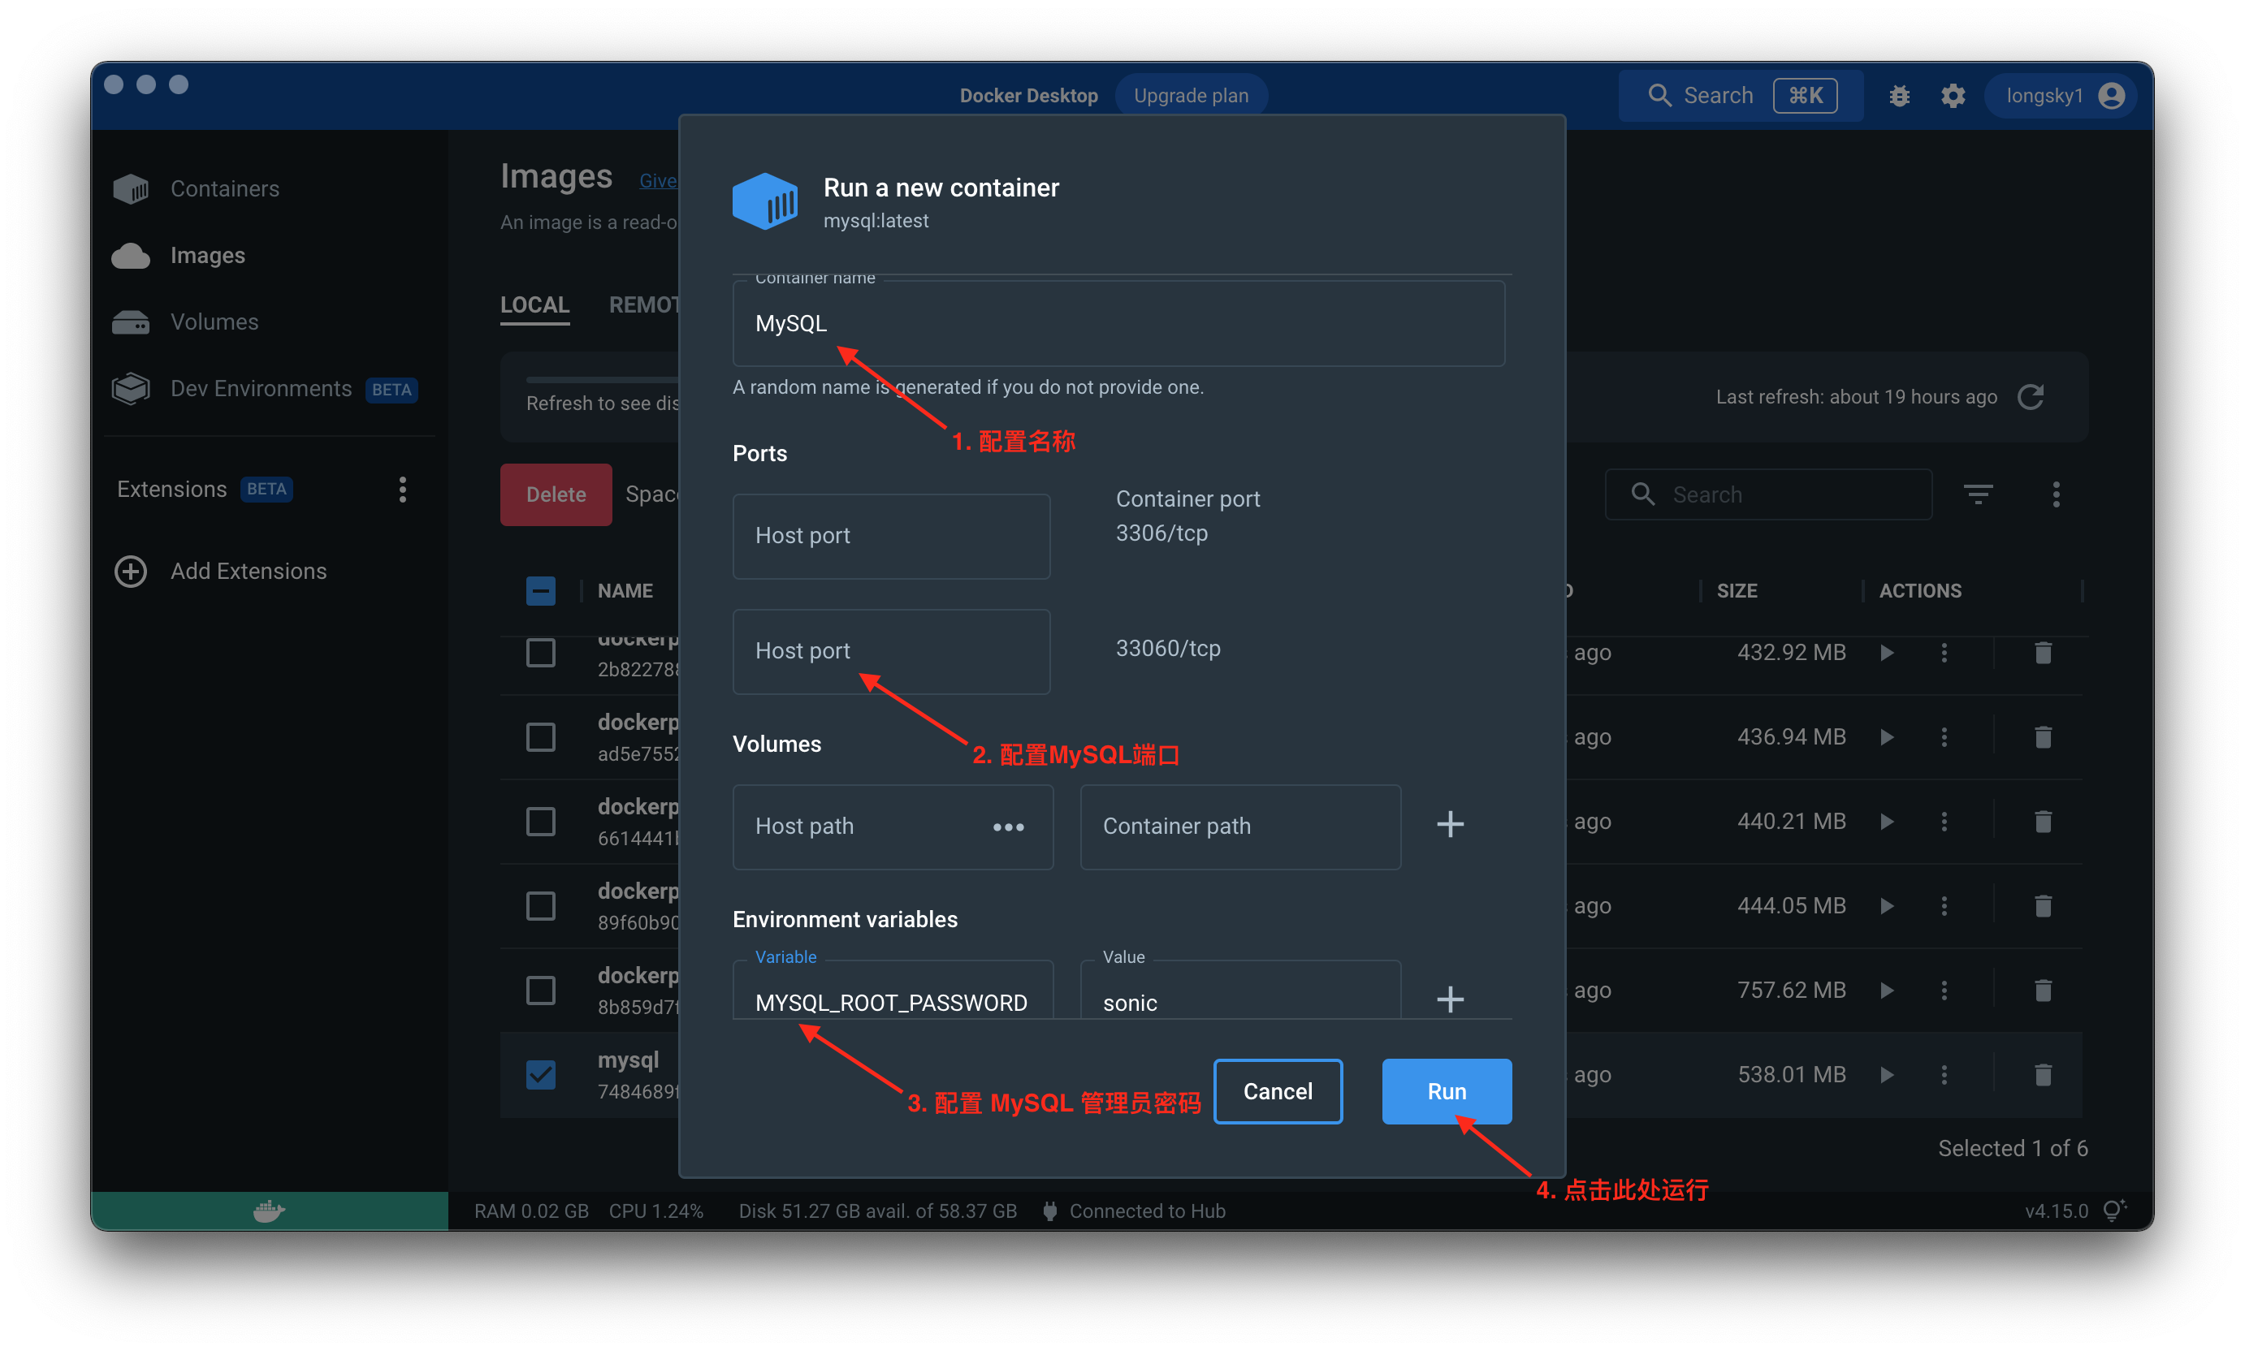2245x1351 pixels.
Task: Open more actions for 538.01 MB mysql image
Action: [x=1944, y=1074]
